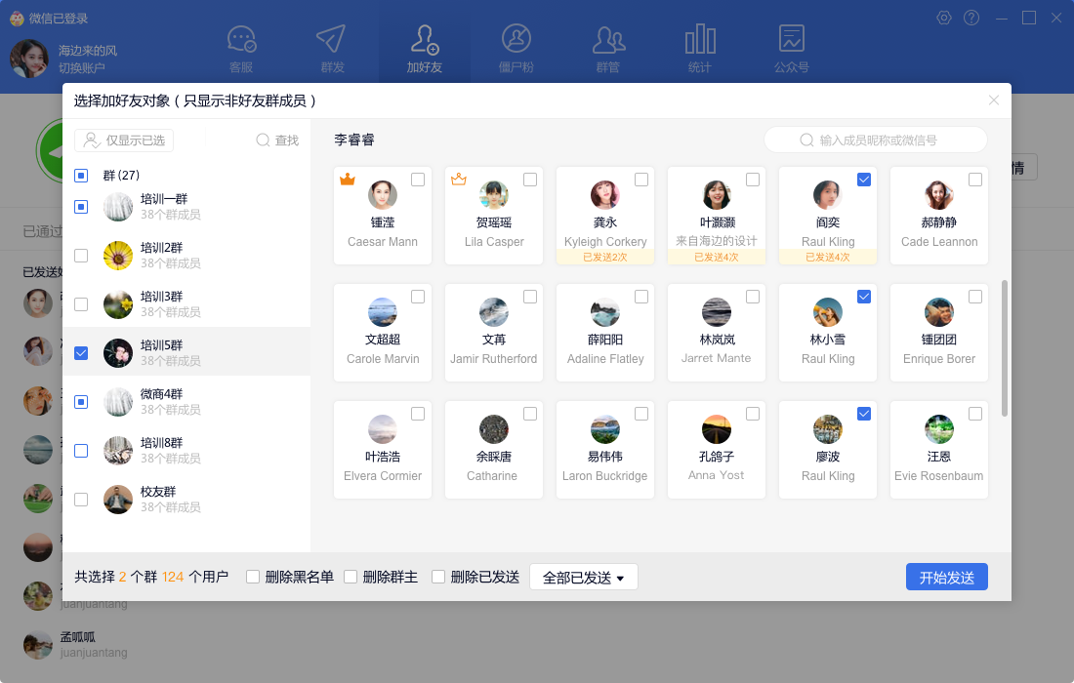Viewport: 1074px width, 683px height.
Task: Open the 群管 group management icon
Action: [608, 40]
